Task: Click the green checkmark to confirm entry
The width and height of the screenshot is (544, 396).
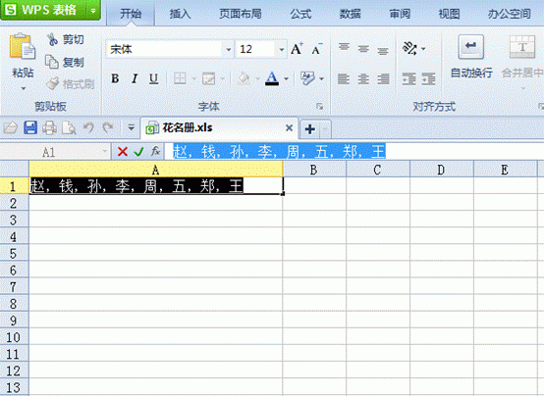Action: coord(138,151)
